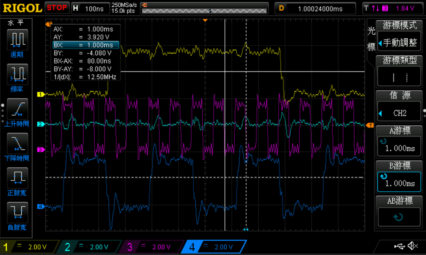426x255 pixels.
Task: Click the orange trigger level T marker
Action: point(370,125)
